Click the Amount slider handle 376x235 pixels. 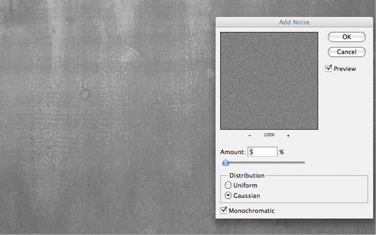(x=226, y=162)
